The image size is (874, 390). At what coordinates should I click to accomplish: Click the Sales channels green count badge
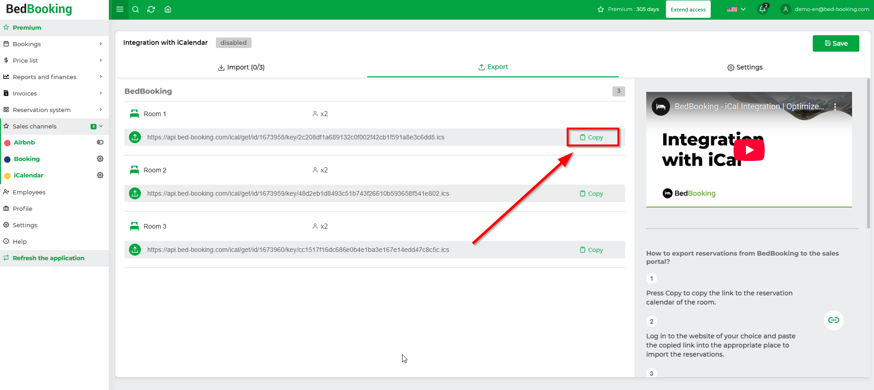click(93, 127)
